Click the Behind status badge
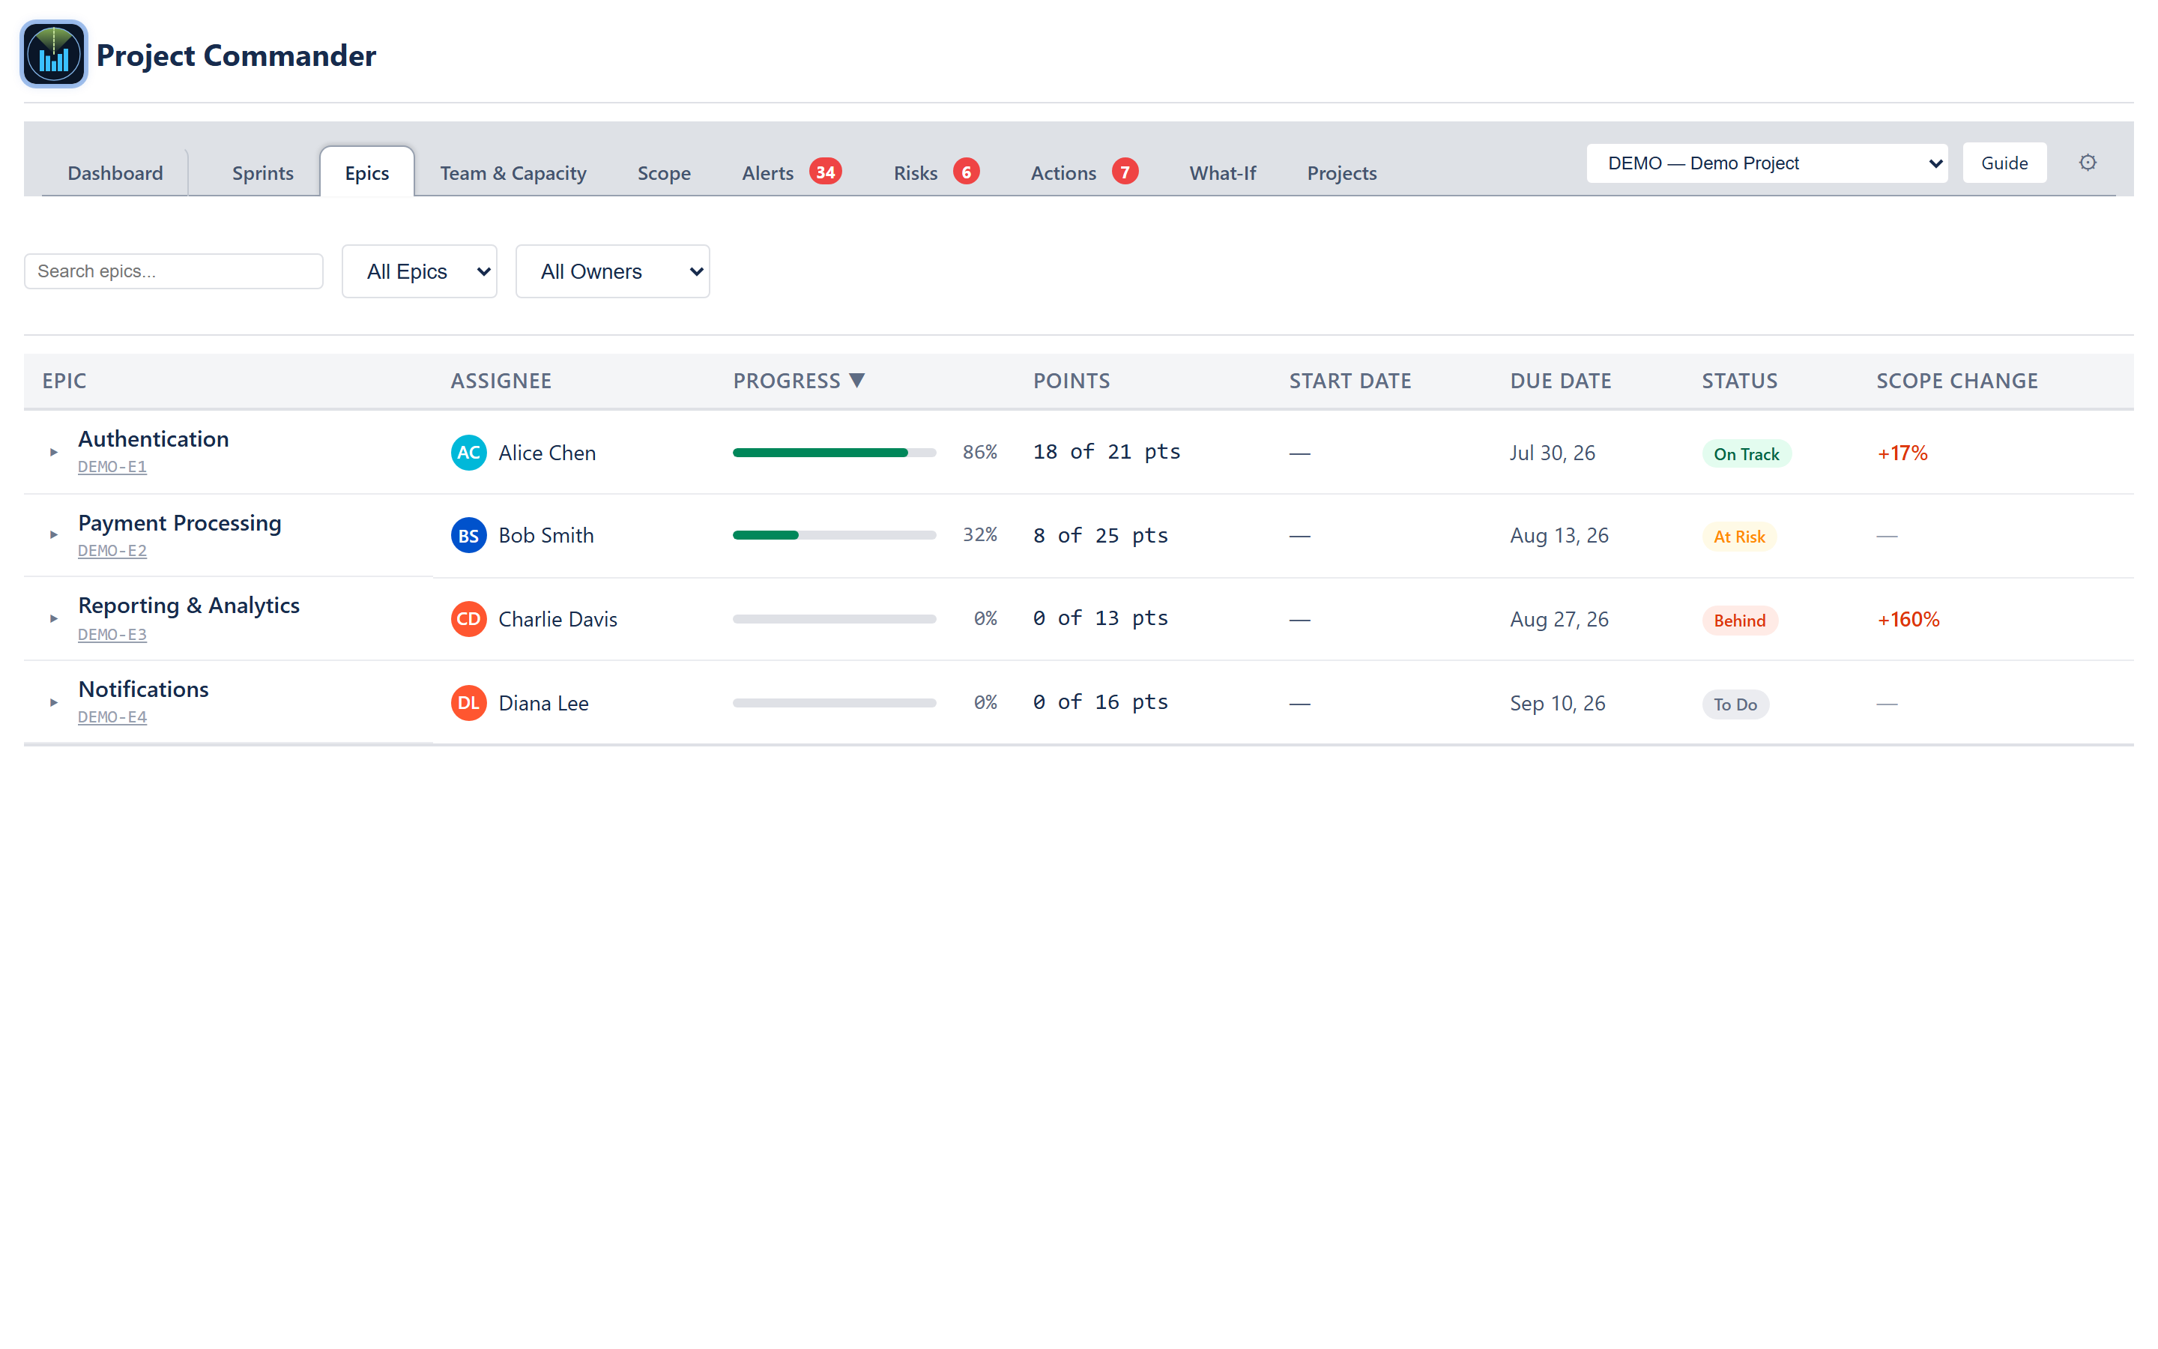This screenshot has height=1349, width=2158. (x=1739, y=620)
